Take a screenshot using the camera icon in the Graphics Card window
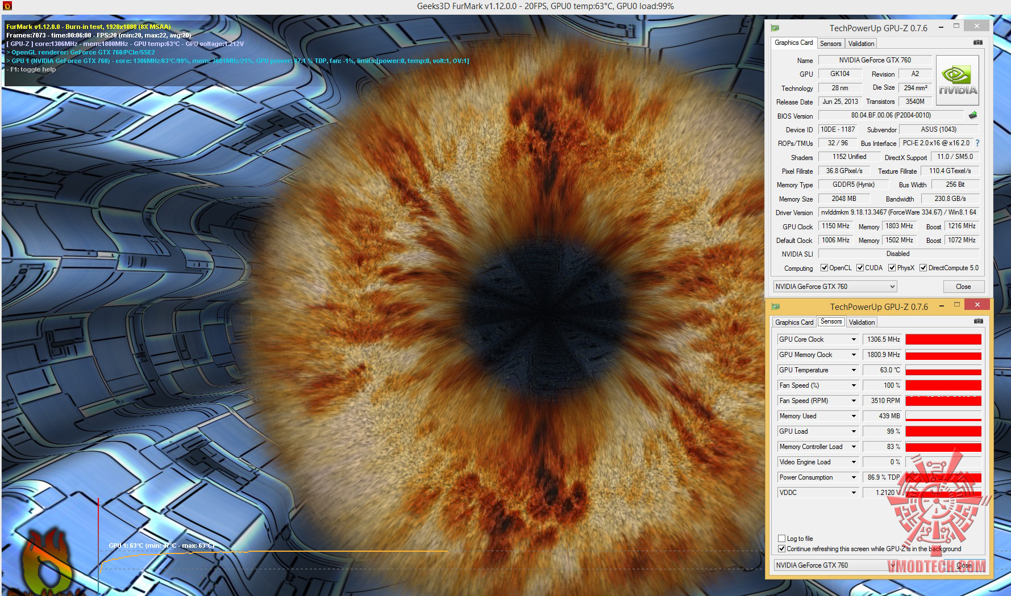1011x596 pixels. (x=977, y=43)
